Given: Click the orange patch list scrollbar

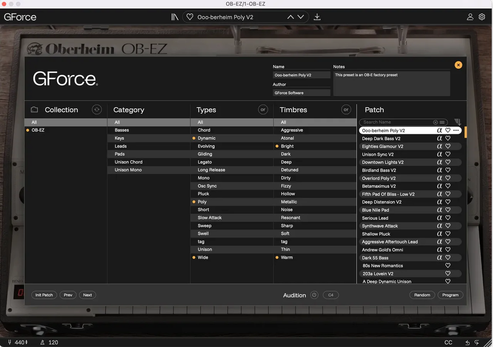Looking at the screenshot, I should (x=465, y=132).
